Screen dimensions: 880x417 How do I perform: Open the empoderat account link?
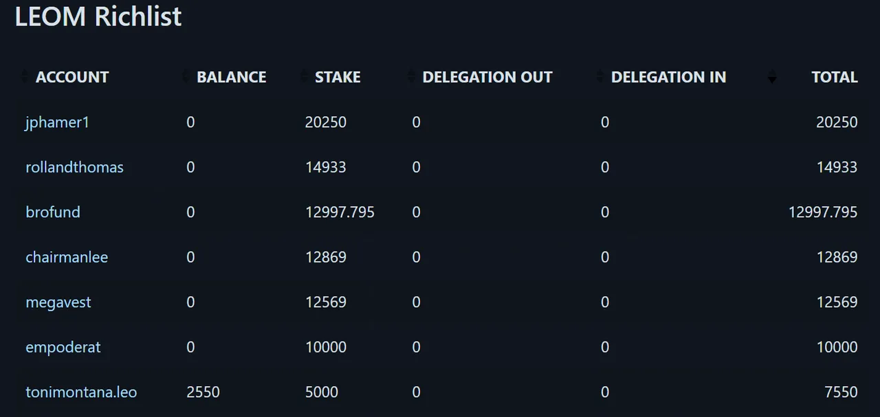click(x=63, y=348)
